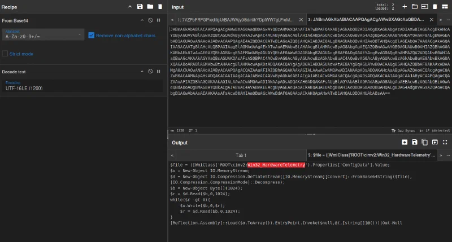Select the input pane resize handle
This screenshot has width=452, height=242.
[x=310, y=134]
